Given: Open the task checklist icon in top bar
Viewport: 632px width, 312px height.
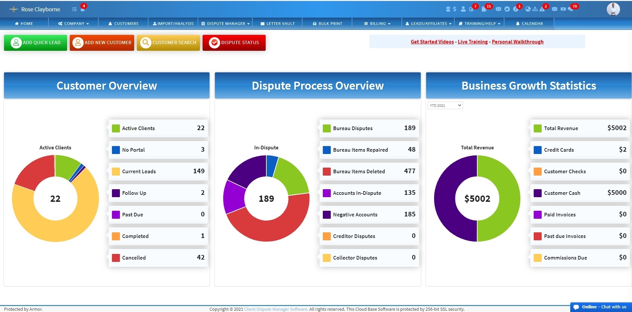Looking at the screenshot, I should (74, 9).
